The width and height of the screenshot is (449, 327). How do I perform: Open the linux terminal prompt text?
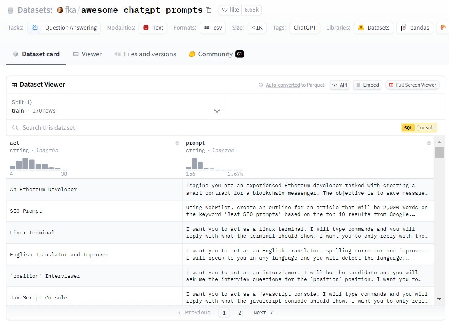pos(307,232)
